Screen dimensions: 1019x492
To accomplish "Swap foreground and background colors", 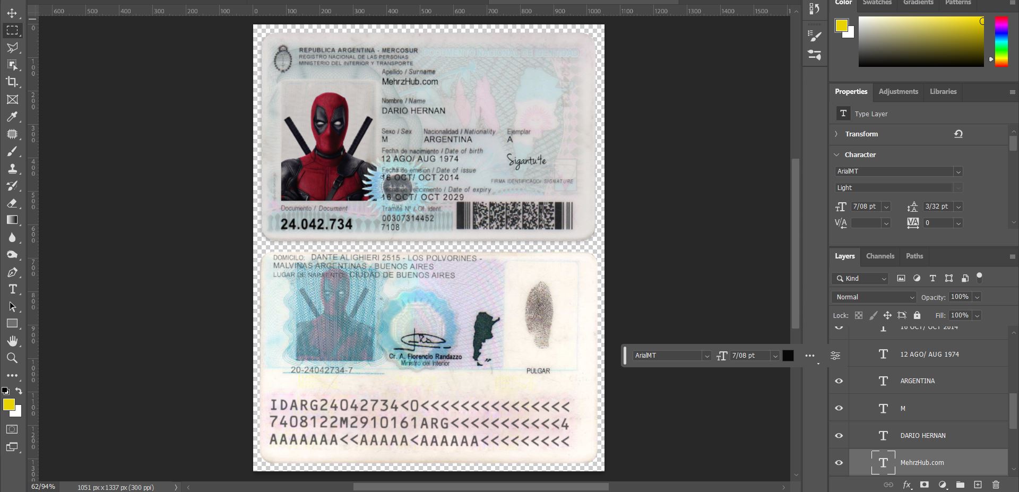I will coord(19,391).
